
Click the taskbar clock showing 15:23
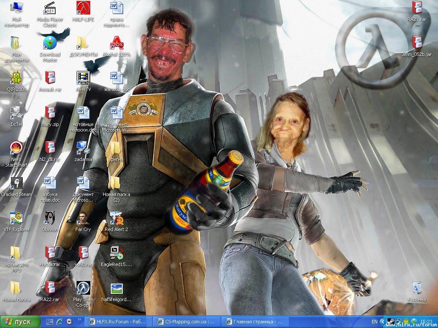[x=426, y=322]
